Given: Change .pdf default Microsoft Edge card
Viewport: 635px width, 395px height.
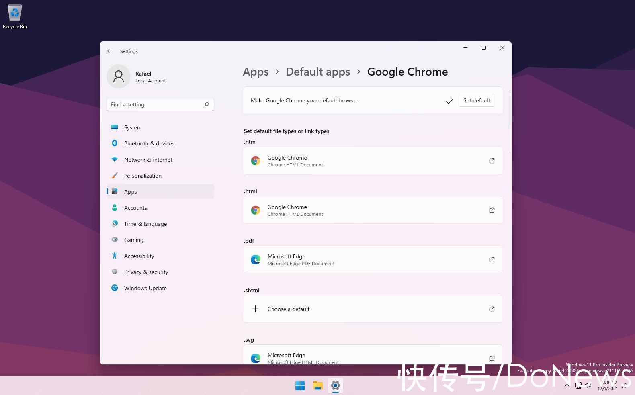Looking at the screenshot, I should point(373,260).
